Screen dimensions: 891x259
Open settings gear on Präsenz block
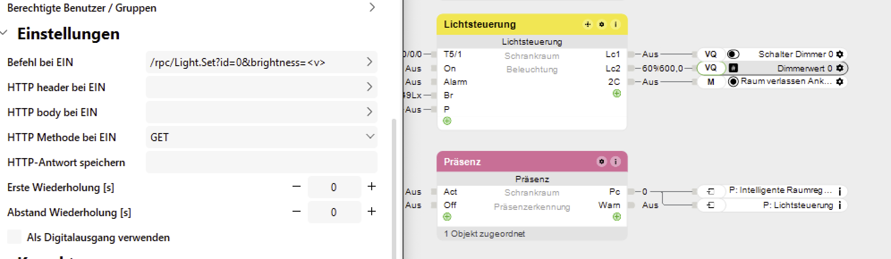[x=602, y=162]
